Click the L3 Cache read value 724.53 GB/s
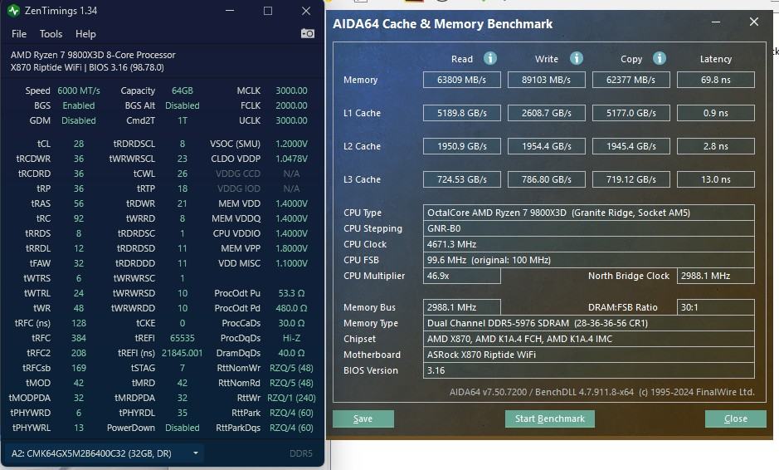 (461, 179)
